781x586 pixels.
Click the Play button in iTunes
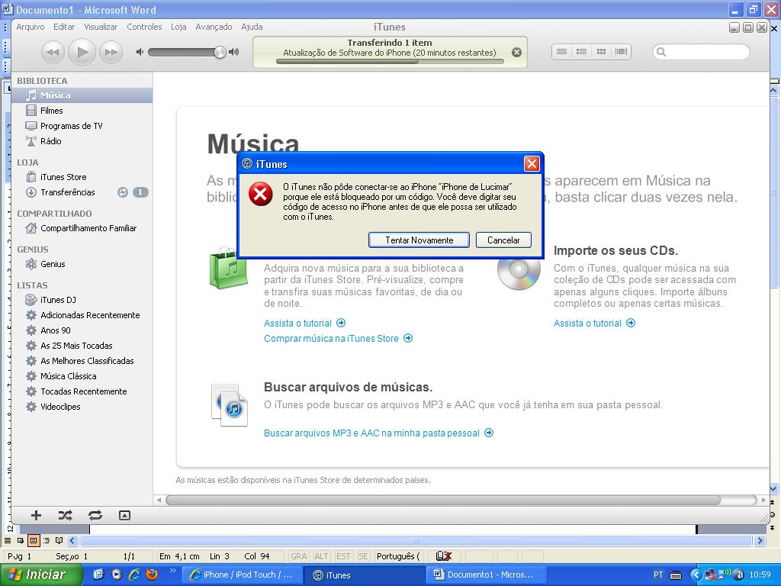(x=82, y=52)
